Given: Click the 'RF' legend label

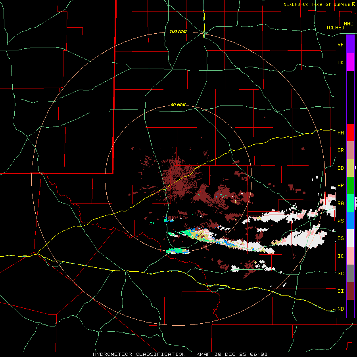Looking at the screenshot, I should [340, 44].
